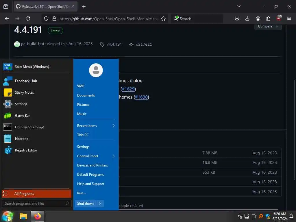Click the page vertical scrollbar
The width and height of the screenshot is (296, 222).
[295, 130]
